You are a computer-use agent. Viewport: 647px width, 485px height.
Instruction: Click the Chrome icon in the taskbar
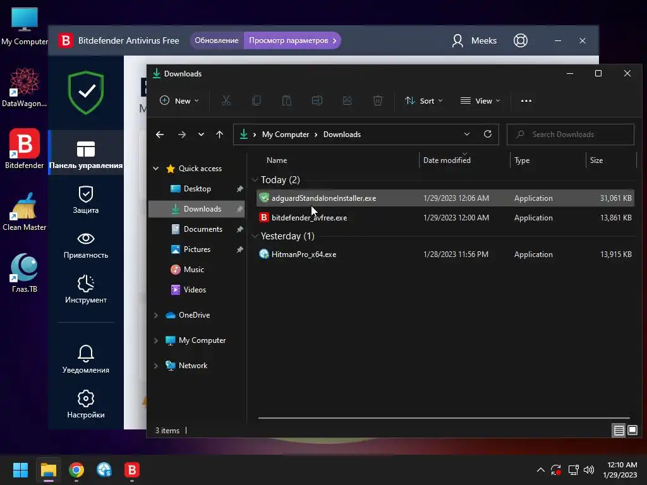(x=76, y=470)
